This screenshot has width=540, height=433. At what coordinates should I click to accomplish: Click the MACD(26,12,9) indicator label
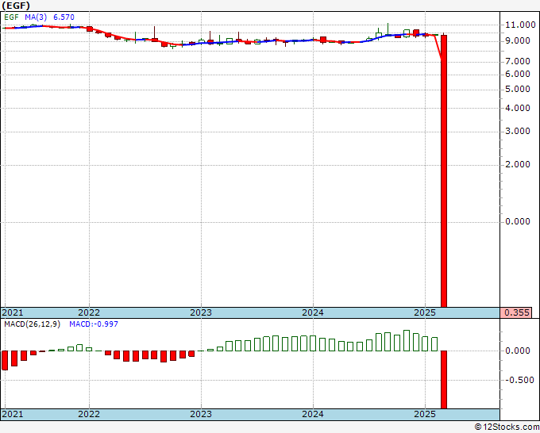[32, 324]
